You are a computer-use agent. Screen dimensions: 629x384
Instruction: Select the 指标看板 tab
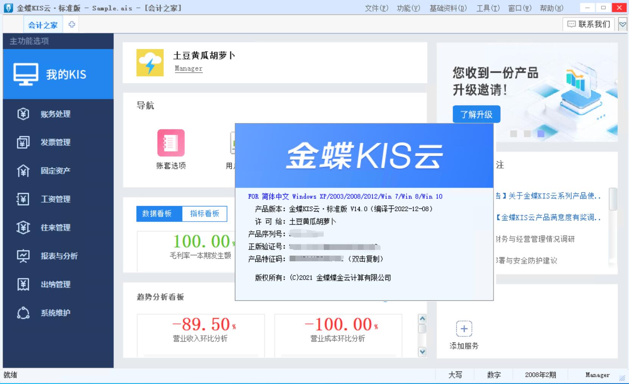pos(204,214)
